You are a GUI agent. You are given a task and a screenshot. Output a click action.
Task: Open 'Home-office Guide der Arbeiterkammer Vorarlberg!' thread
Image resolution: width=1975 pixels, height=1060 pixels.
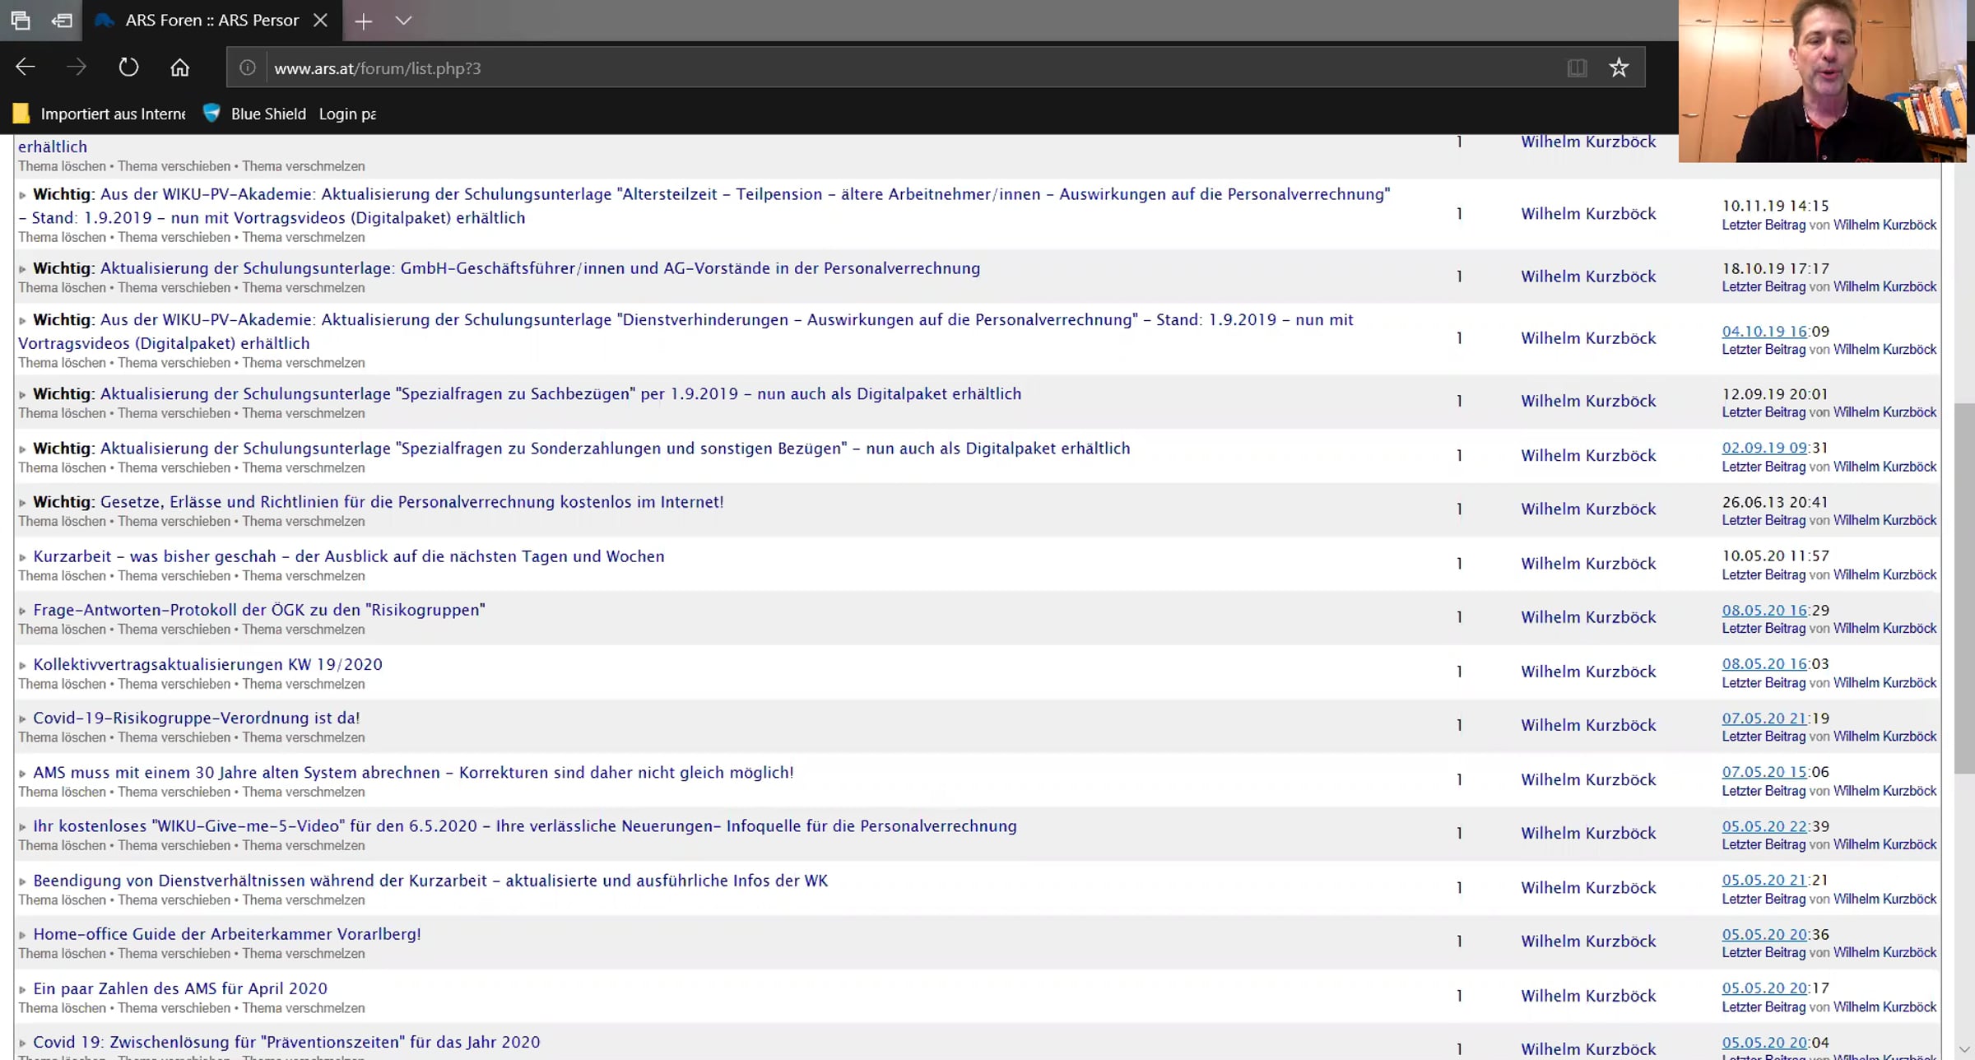pyautogui.click(x=227, y=934)
